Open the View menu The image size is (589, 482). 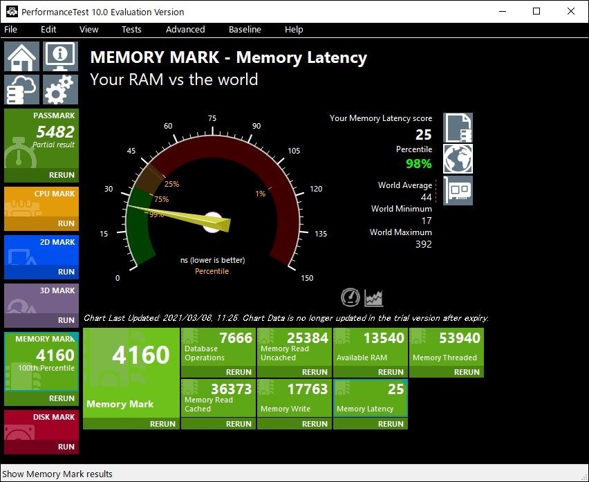tap(89, 29)
